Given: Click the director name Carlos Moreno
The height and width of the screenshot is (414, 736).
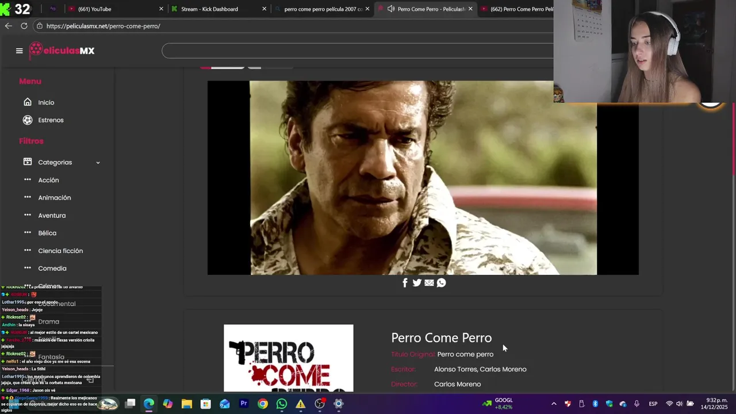Looking at the screenshot, I should pos(457,384).
